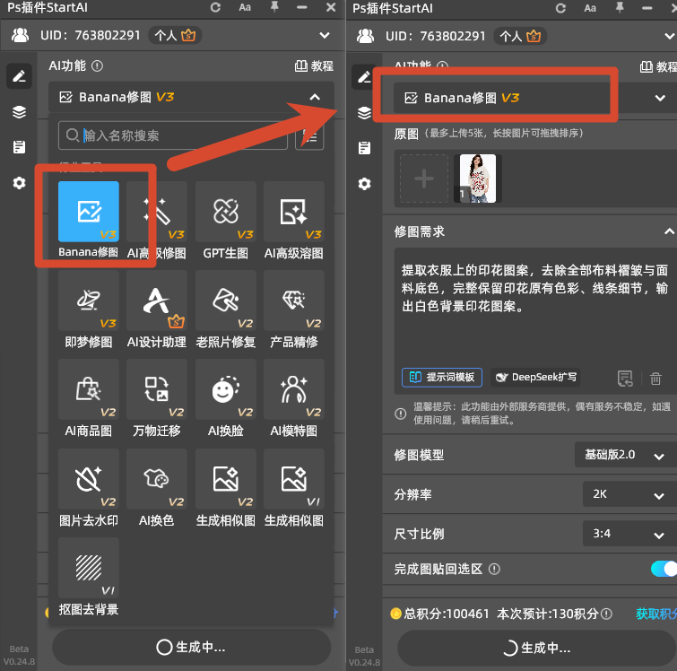The width and height of the screenshot is (677, 671).
Task: Click DeepSeek扩写 button
Action: pos(535,377)
